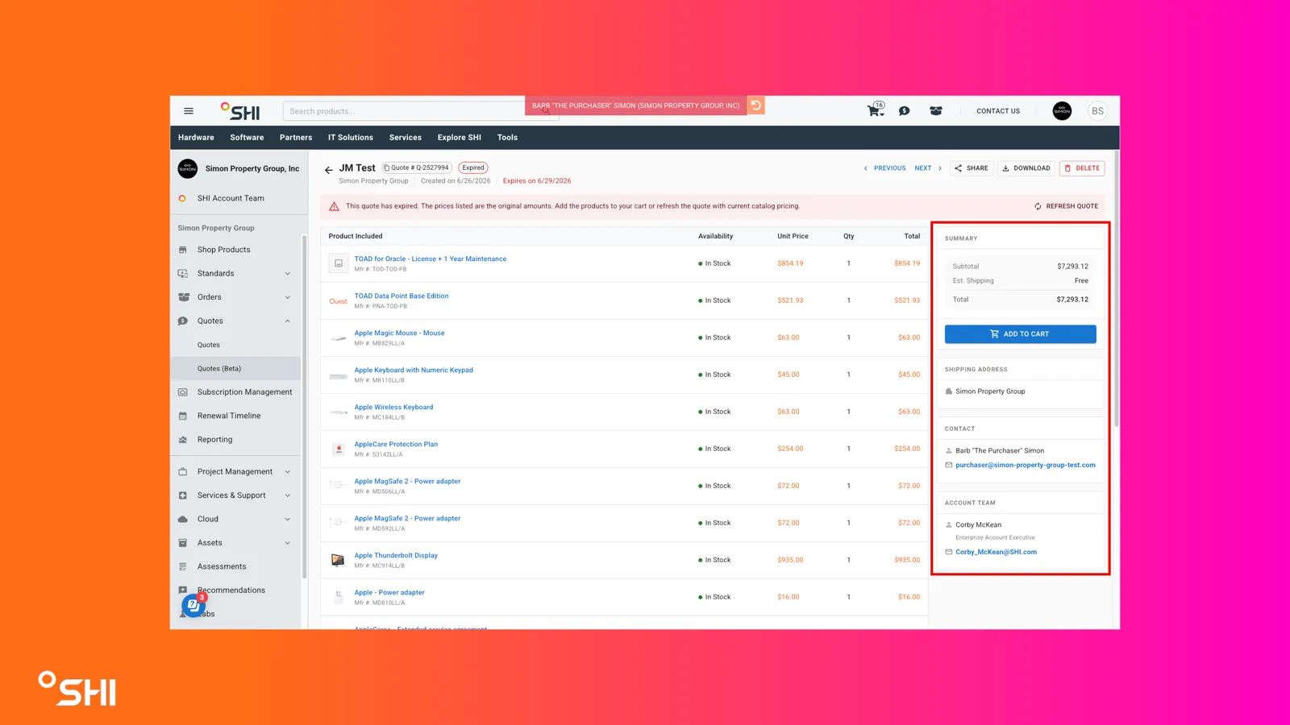Click the help chat bubble widget
Viewport: 1290px width, 725px height.
[x=193, y=604]
